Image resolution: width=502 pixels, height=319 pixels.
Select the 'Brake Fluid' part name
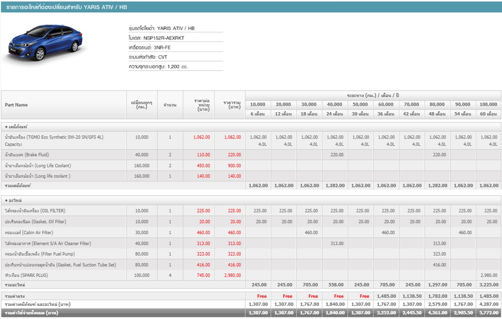click(x=27, y=155)
